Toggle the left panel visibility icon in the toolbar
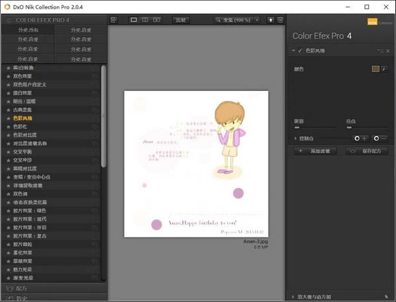Viewport: 396px width, 302px height. 114,20
